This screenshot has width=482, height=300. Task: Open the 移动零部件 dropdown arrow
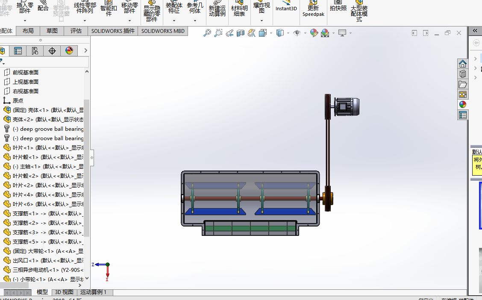click(x=129, y=21)
